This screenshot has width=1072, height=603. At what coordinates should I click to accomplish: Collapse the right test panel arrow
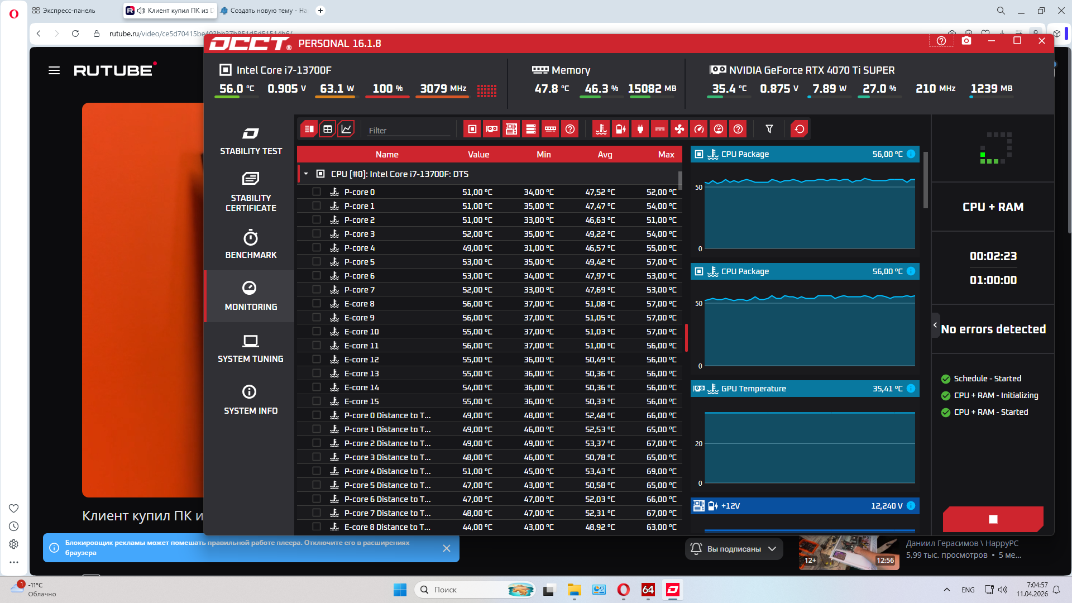coord(935,325)
